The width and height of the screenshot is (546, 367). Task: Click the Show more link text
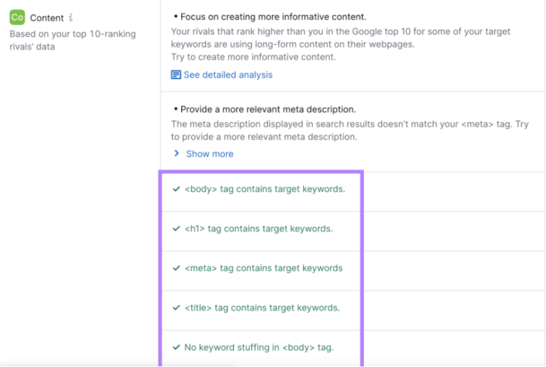(x=210, y=154)
